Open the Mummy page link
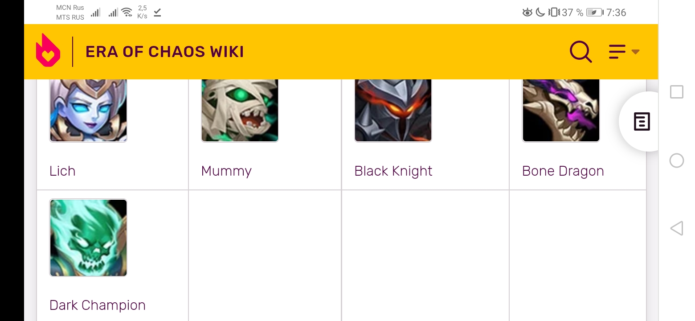695x321 pixels. (226, 171)
